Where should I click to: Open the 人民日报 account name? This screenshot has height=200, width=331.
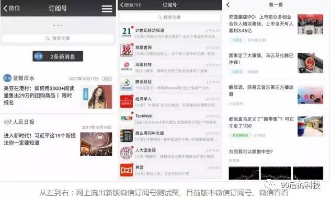(x=24, y=122)
